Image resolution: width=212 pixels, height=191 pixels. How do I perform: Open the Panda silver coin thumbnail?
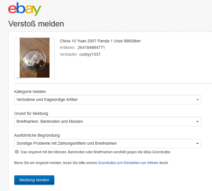34,58
